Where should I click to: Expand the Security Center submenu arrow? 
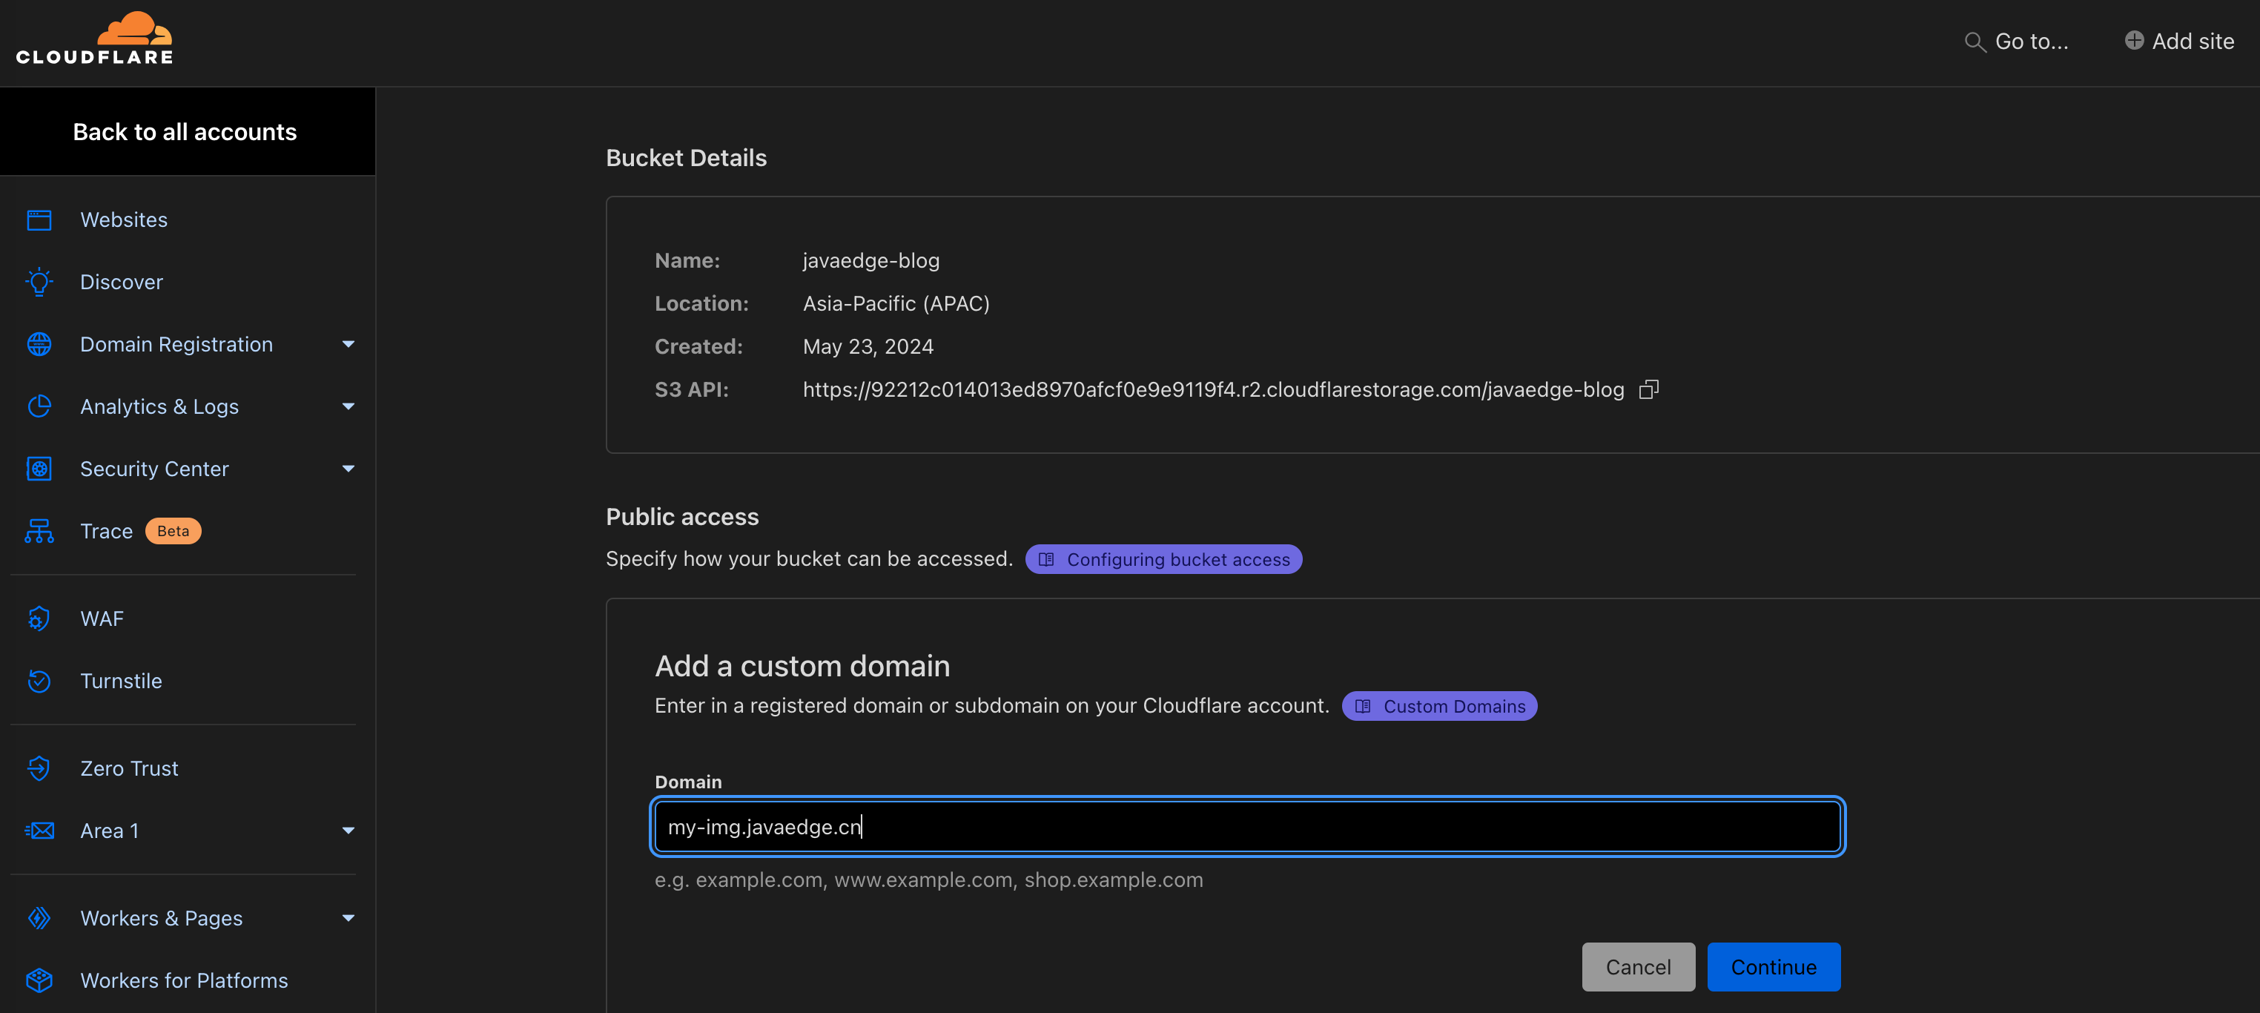pos(348,469)
